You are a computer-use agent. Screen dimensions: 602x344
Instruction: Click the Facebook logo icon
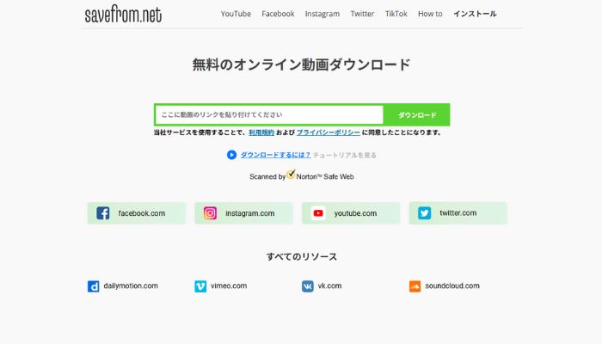click(103, 213)
